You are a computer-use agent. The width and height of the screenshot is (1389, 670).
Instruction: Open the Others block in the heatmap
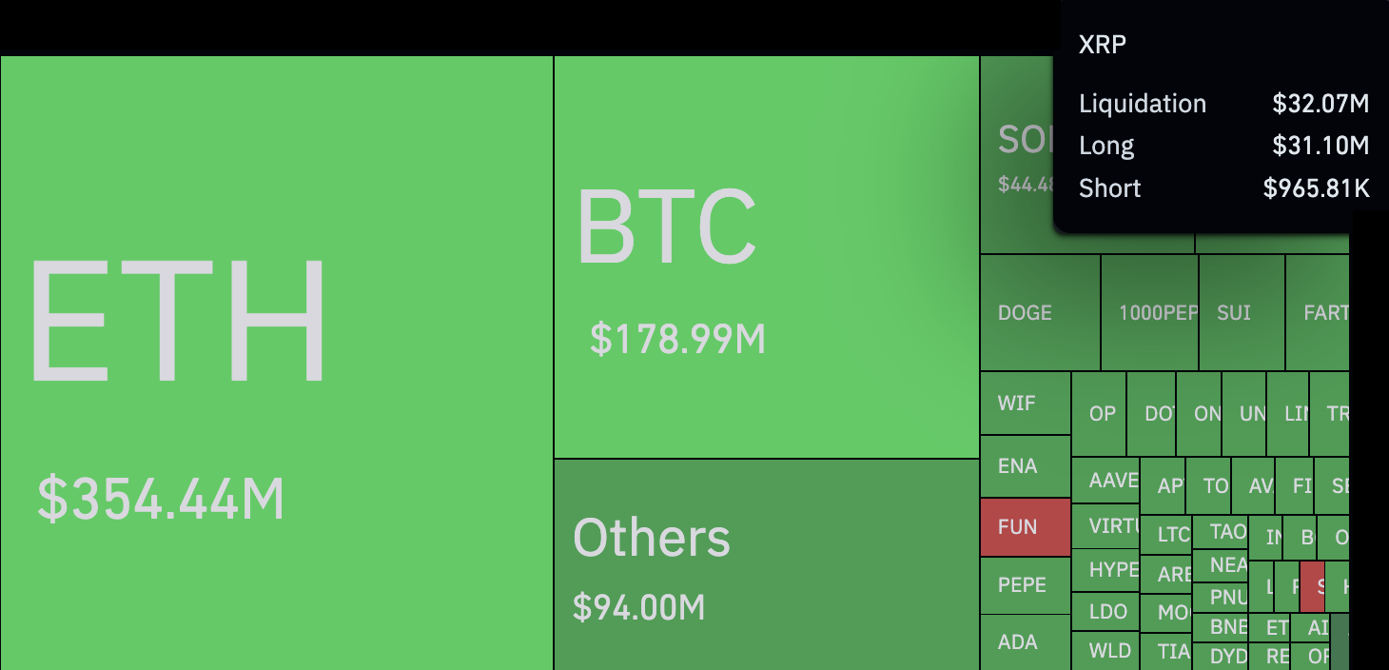[766, 564]
